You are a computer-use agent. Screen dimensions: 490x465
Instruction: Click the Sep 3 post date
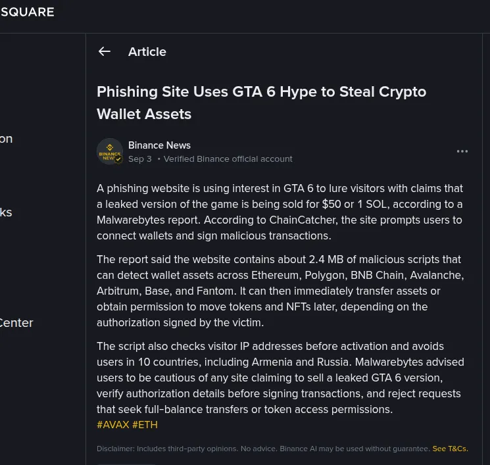(139, 159)
